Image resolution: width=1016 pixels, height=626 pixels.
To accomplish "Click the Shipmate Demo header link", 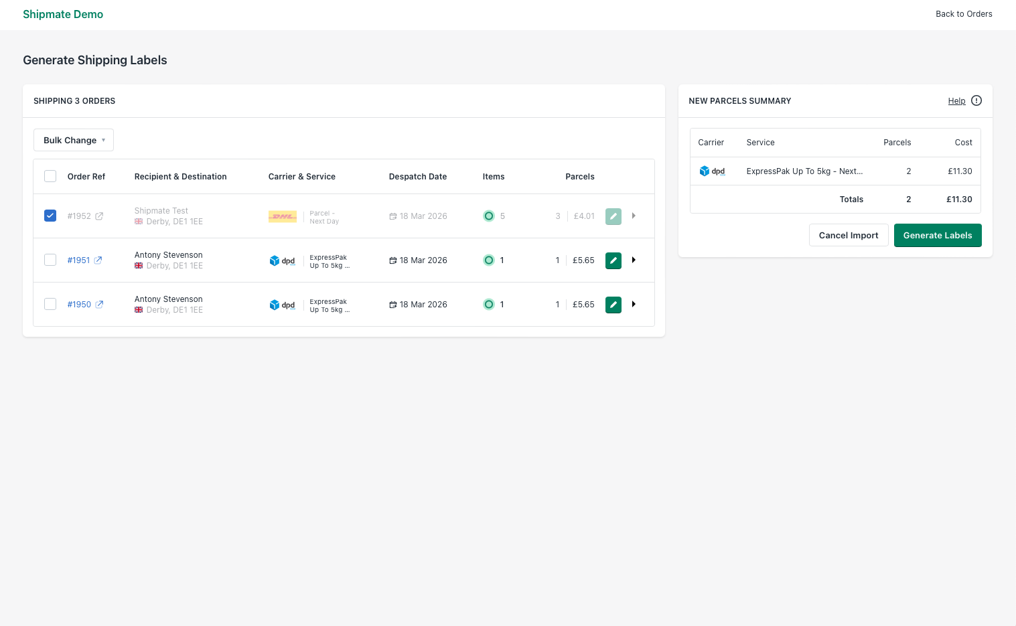I will [63, 14].
